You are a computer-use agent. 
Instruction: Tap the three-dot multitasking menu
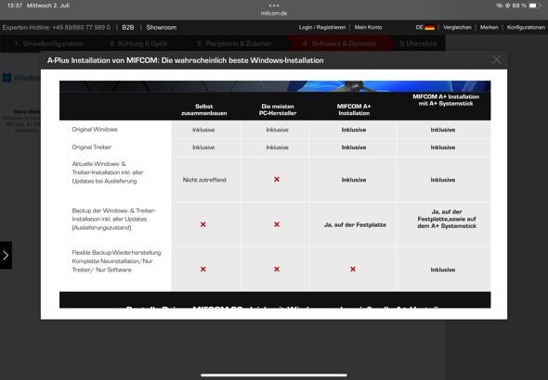274,6
